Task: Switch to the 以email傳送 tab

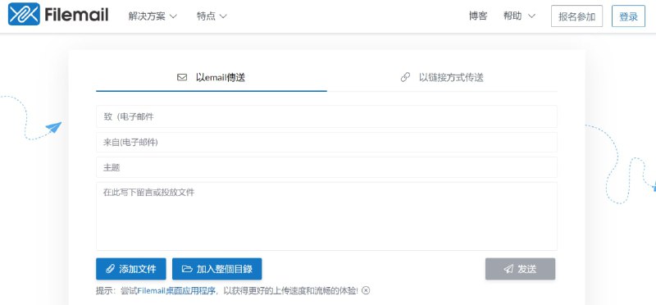Action: point(212,77)
